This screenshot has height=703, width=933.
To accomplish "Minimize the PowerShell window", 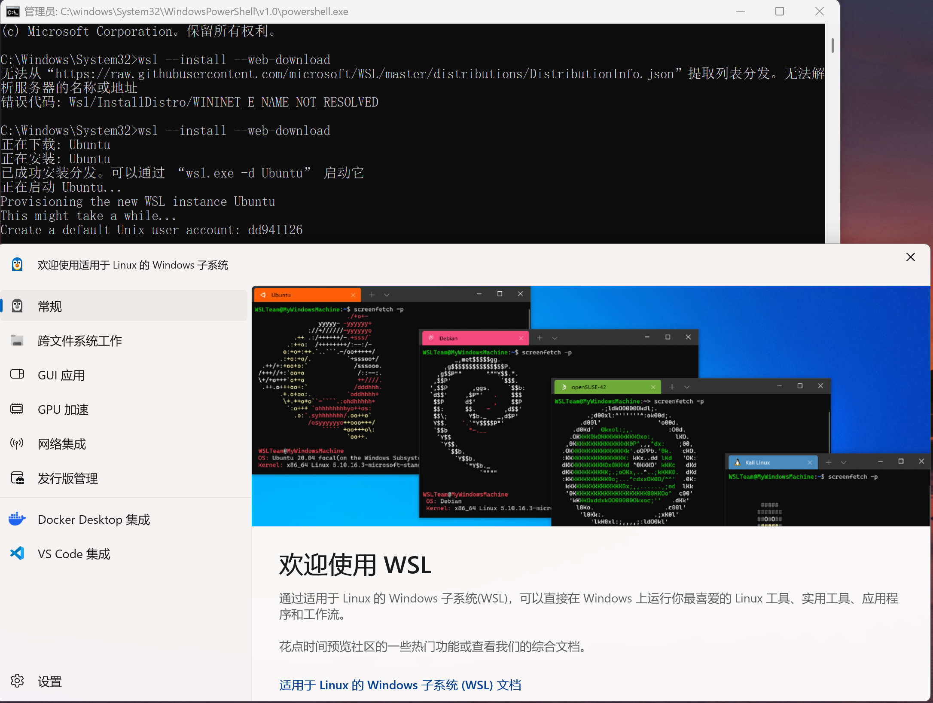I will pos(740,12).
